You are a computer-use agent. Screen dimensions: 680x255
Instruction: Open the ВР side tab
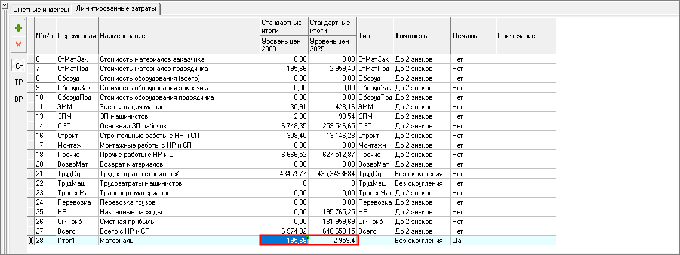[19, 99]
